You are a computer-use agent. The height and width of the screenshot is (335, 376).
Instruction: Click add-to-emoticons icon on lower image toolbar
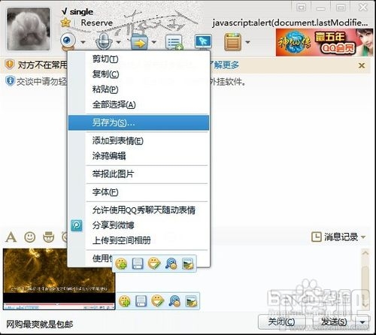125,301
